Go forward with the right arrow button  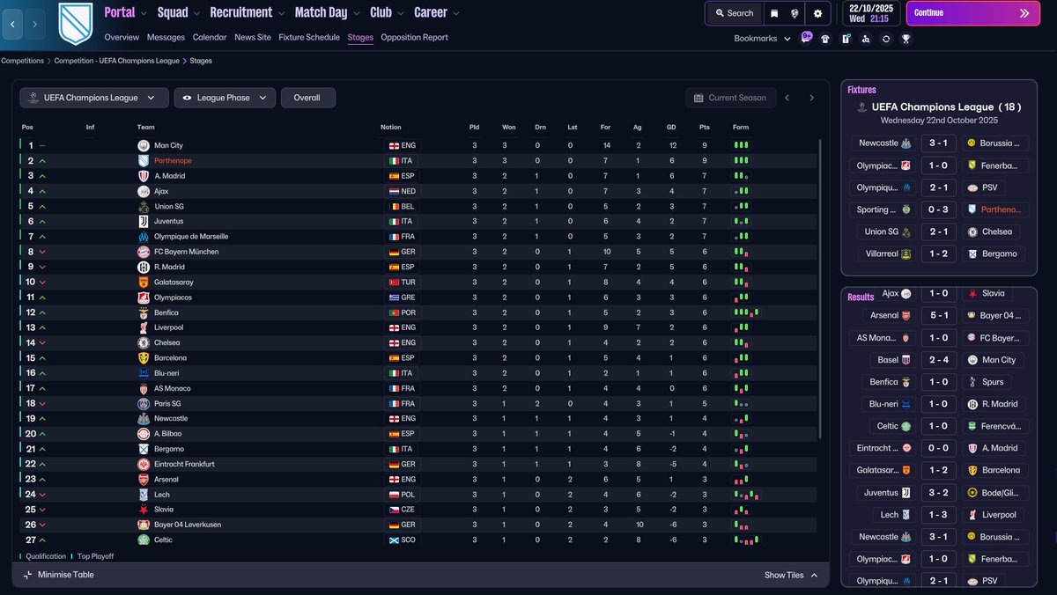tap(34, 24)
